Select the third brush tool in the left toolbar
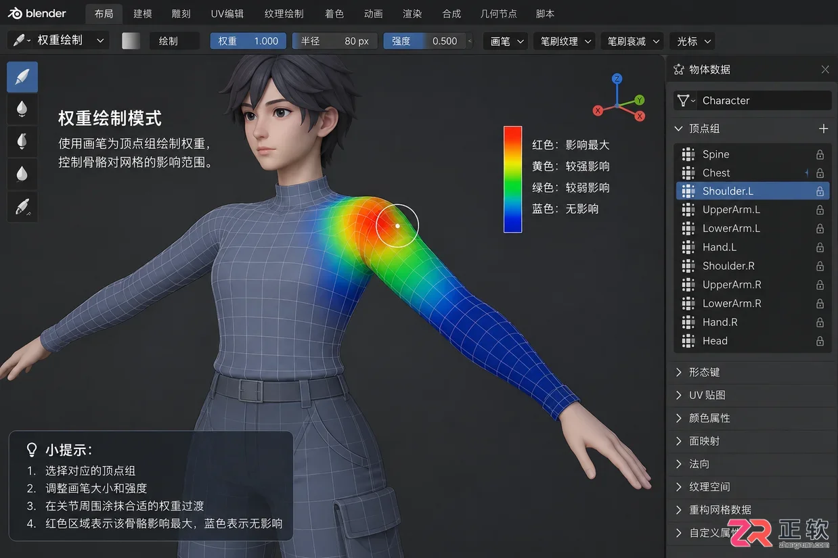Image resolution: width=838 pixels, height=558 pixels. (x=22, y=141)
